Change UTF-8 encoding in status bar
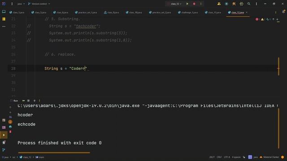The width and height of the screenshot is (287, 161). point(227,157)
